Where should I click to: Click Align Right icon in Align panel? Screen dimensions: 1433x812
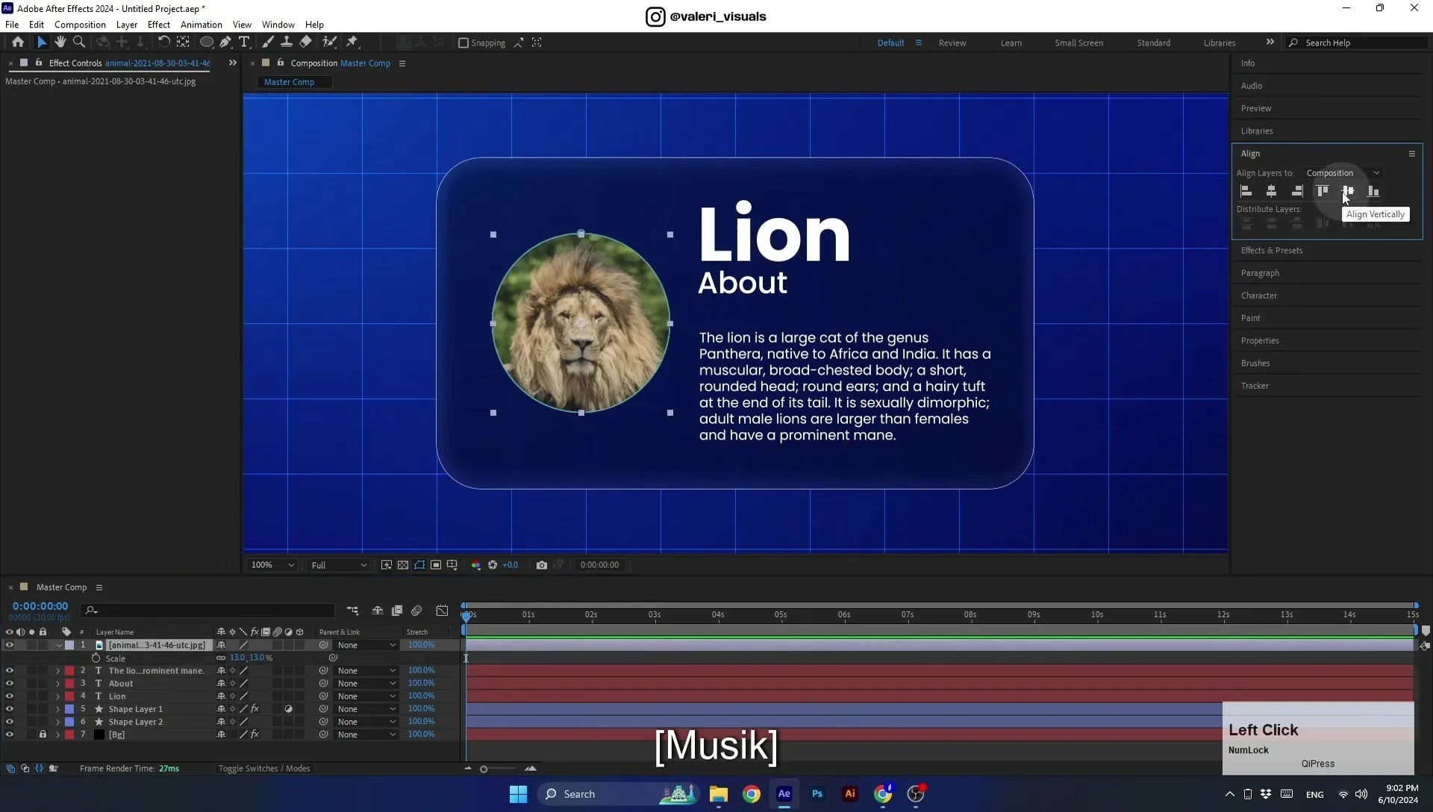pos(1297,191)
